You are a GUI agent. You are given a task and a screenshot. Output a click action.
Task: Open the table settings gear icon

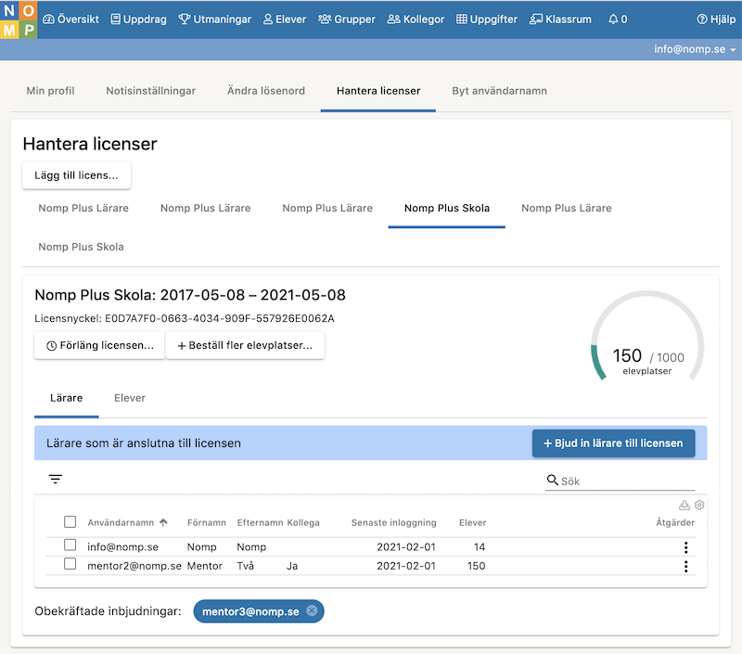pos(699,506)
